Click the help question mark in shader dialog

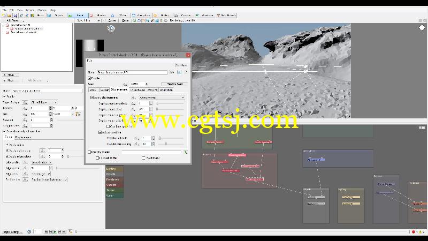pyautogui.click(x=186, y=72)
